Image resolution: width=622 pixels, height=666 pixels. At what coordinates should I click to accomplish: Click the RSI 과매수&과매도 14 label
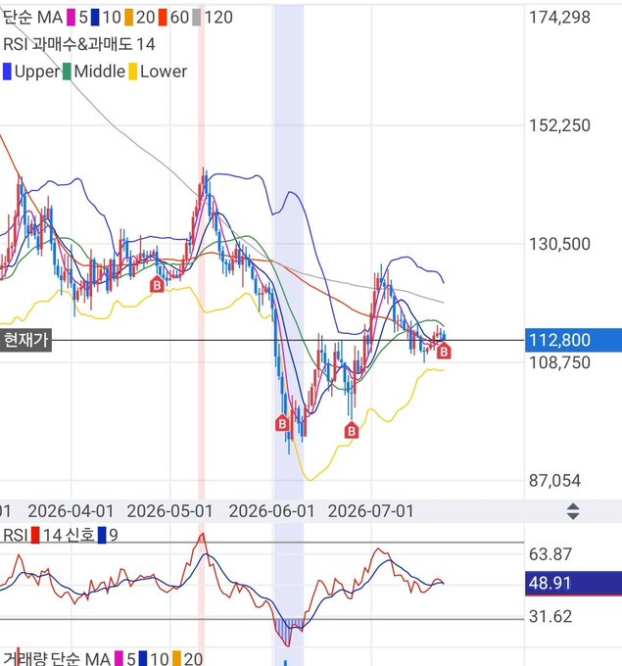pos(79,44)
